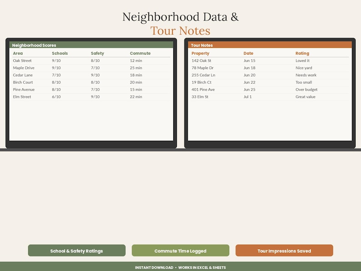Image resolution: width=361 pixels, height=271 pixels.
Task: Click the Too small rating
Action: 304,82
